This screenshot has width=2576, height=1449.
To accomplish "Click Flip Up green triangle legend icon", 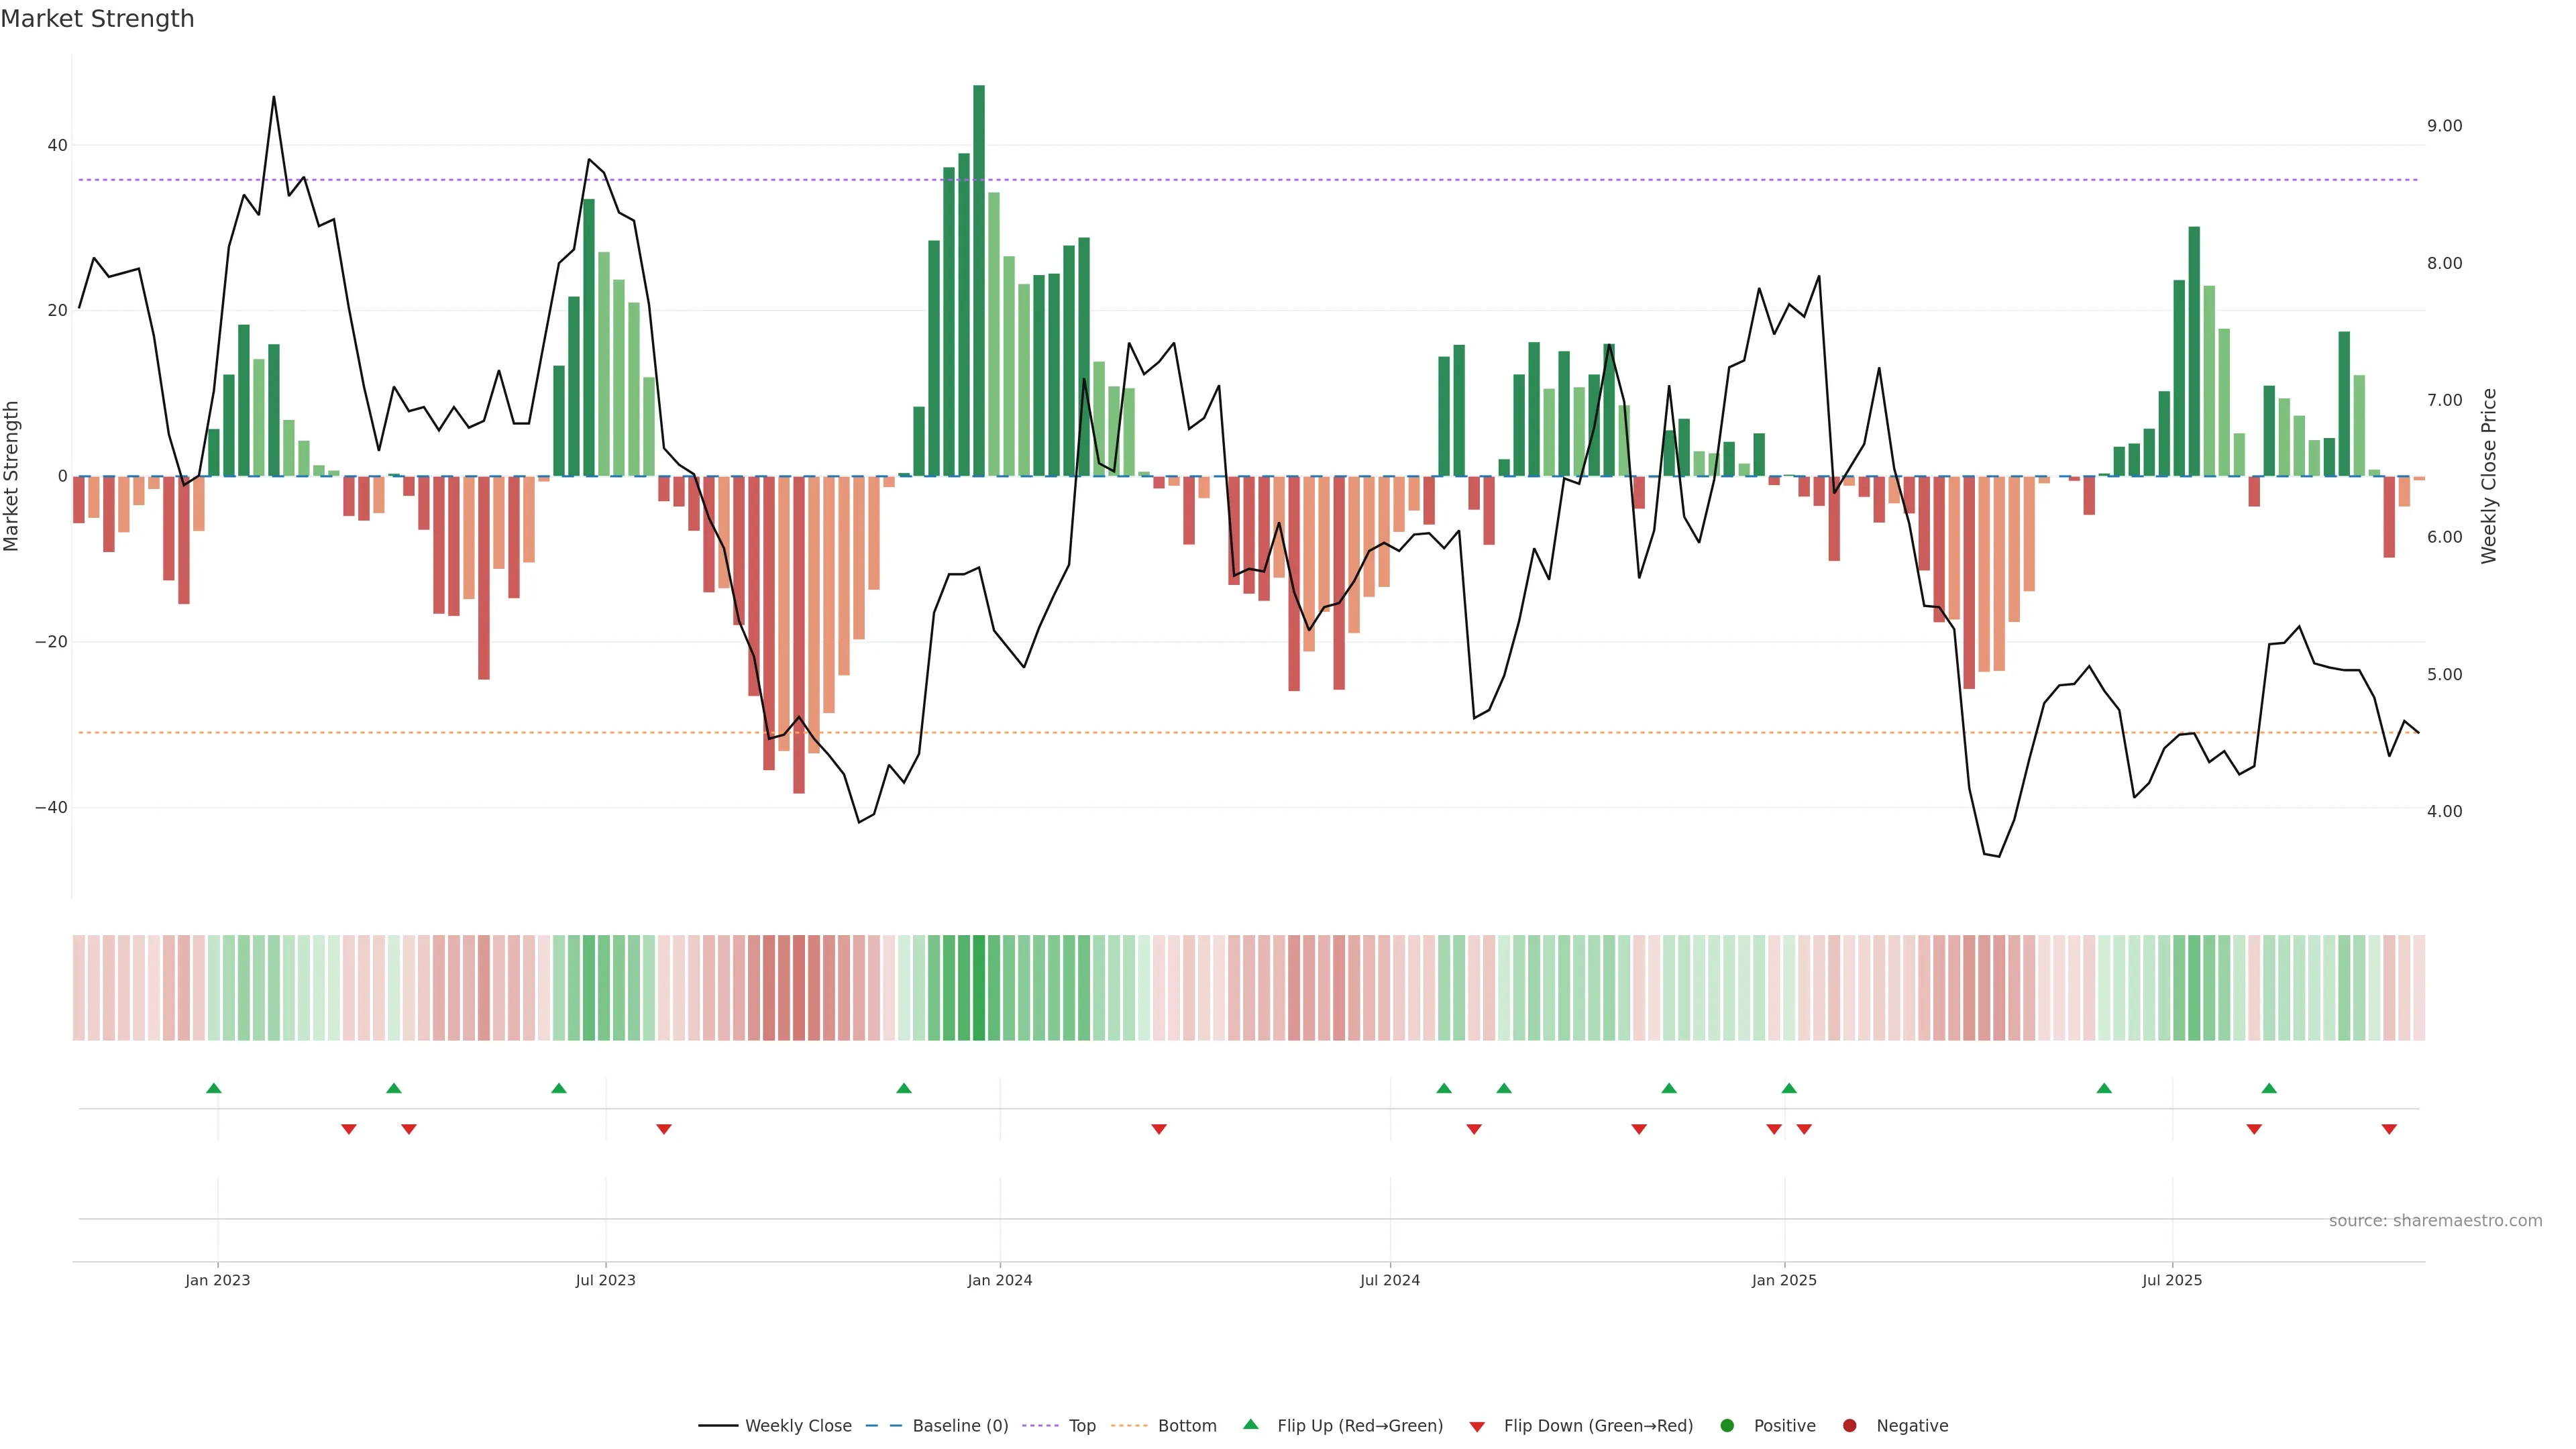I will (x=1250, y=1424).
